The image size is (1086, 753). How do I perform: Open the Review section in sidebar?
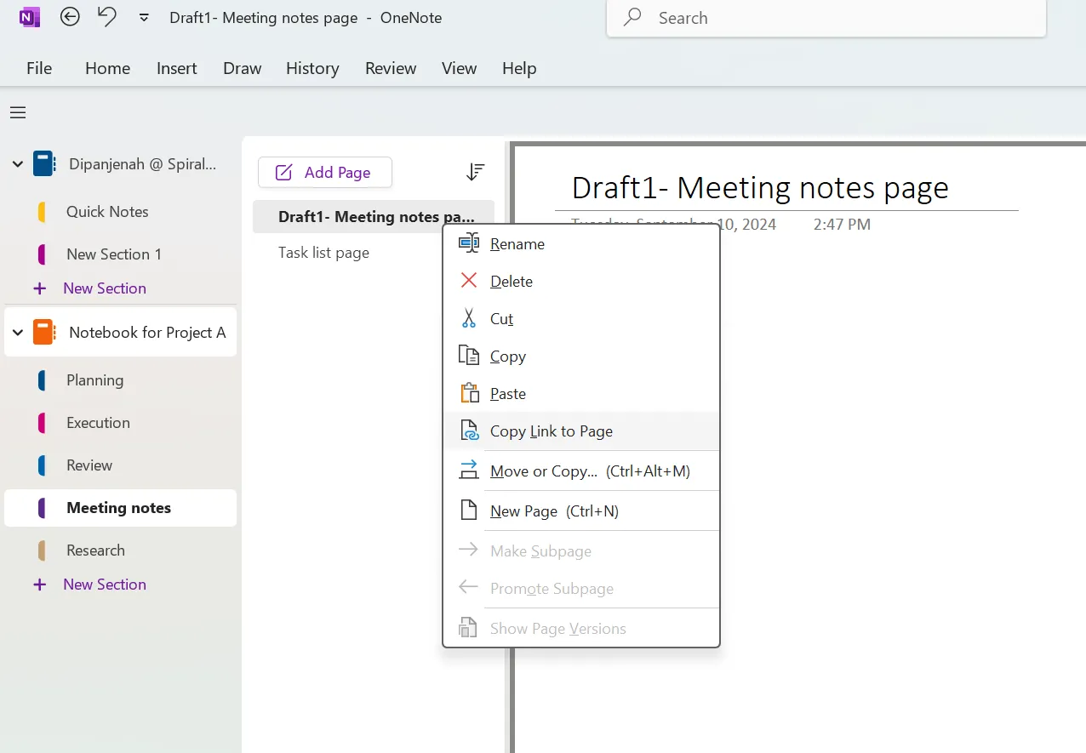[89, 465]
